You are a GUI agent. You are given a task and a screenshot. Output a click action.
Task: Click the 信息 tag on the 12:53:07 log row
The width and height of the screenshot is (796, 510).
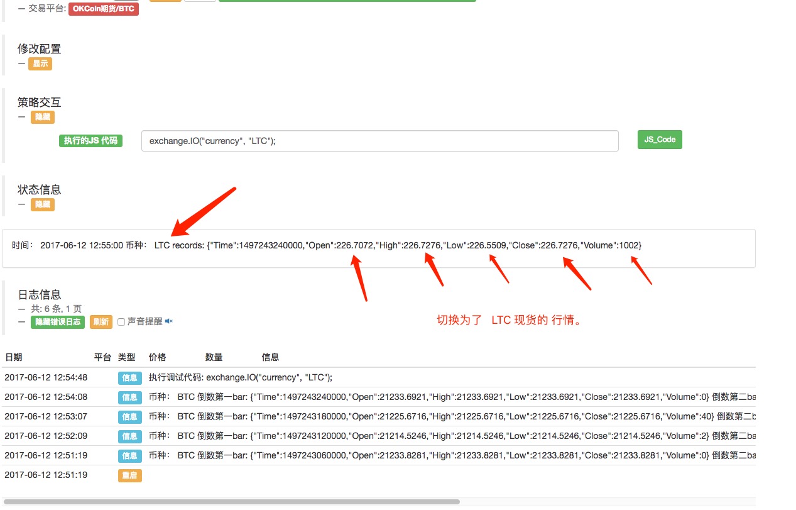click(x=130, y=417)
